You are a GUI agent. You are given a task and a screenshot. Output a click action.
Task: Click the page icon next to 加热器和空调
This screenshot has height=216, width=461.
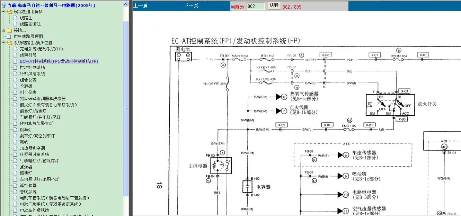[x=15, y=148]
